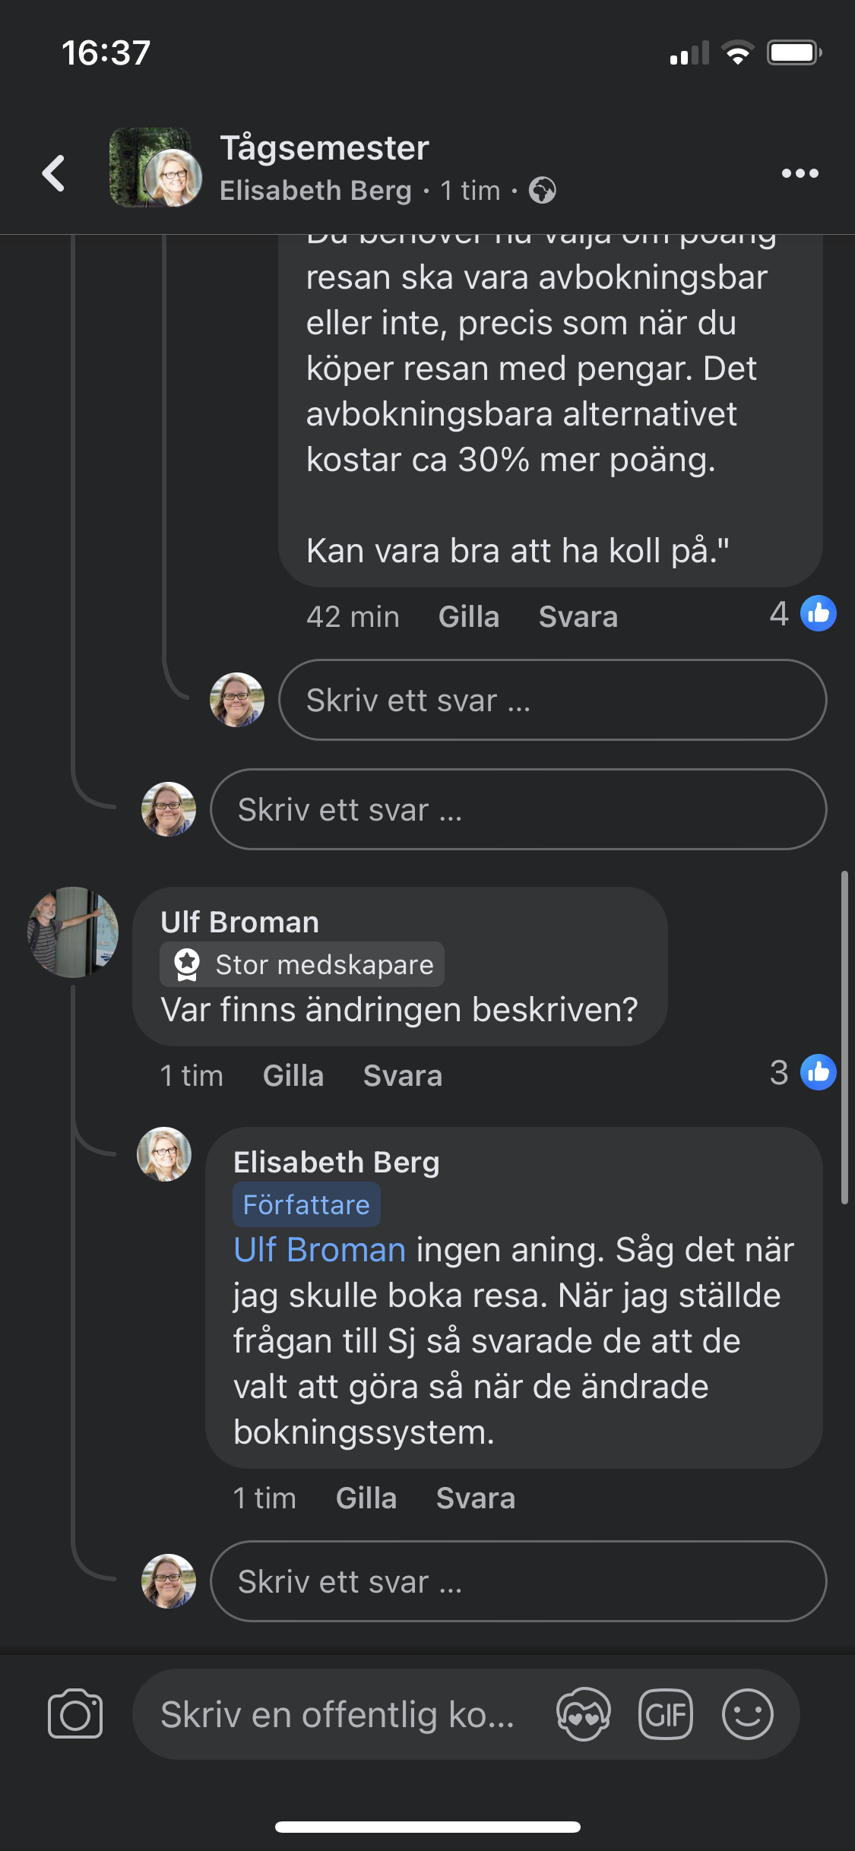Open the Tågsemester group page title
This screenshot has width=855, height=1851.
pyautogui.click(x=325, y=148)
